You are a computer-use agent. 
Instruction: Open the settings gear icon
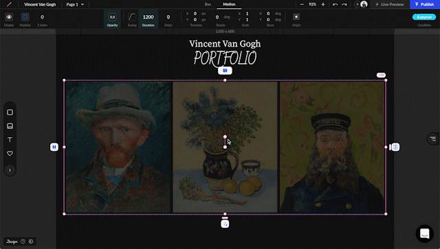31,241
